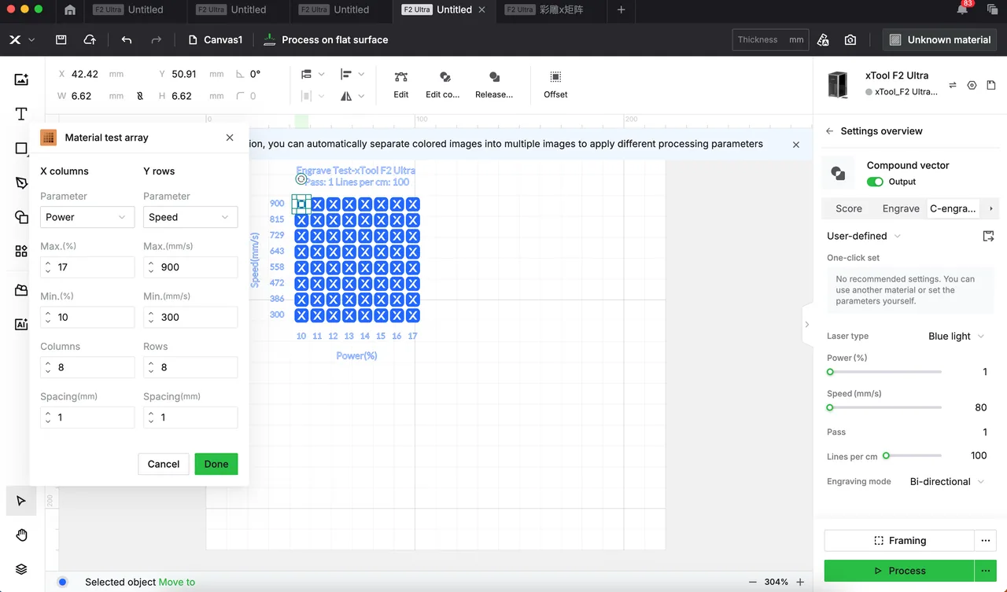Toggle the aspect ratio lock icon
Viewport: 1007px width, 592px height.
click(x=140, y=96)
